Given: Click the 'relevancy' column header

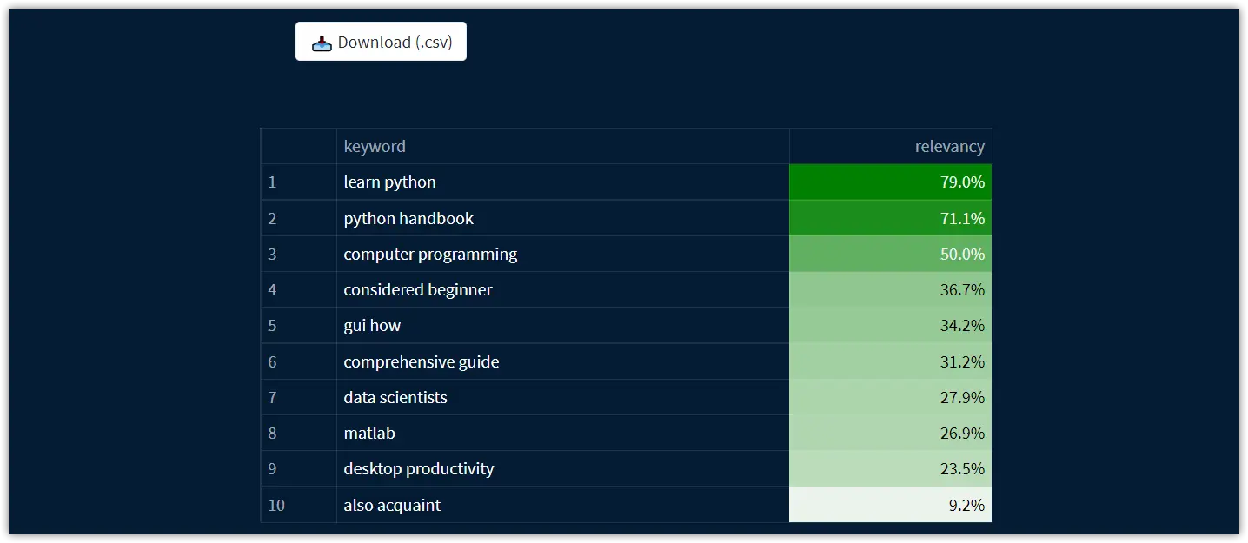Looking at the screenshot, I should coord(949,146).
